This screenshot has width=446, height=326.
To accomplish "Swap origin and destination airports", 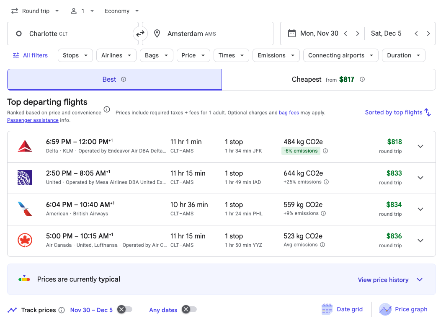I will 140,34.
